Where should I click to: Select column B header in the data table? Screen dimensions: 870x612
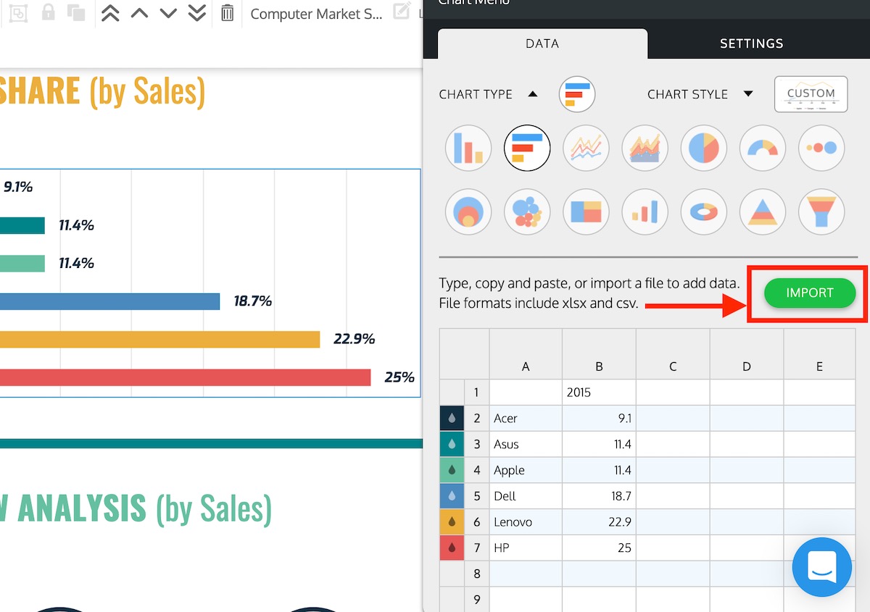(x=599, y=354)
